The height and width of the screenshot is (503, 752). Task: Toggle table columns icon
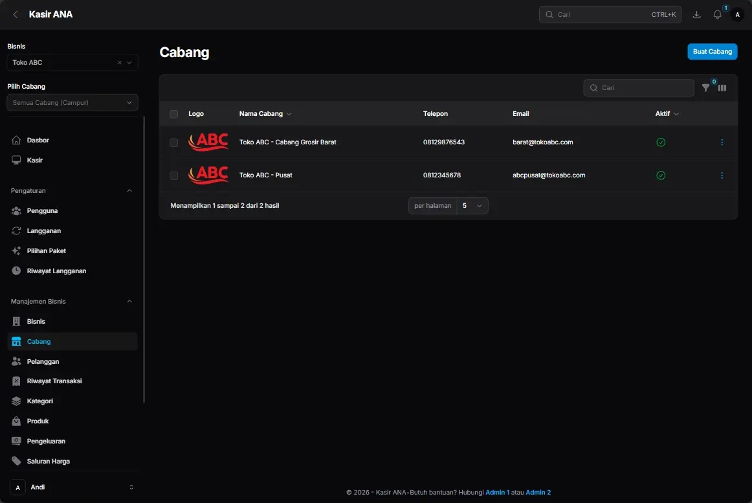pyautogui.click(x=722, y=88)
